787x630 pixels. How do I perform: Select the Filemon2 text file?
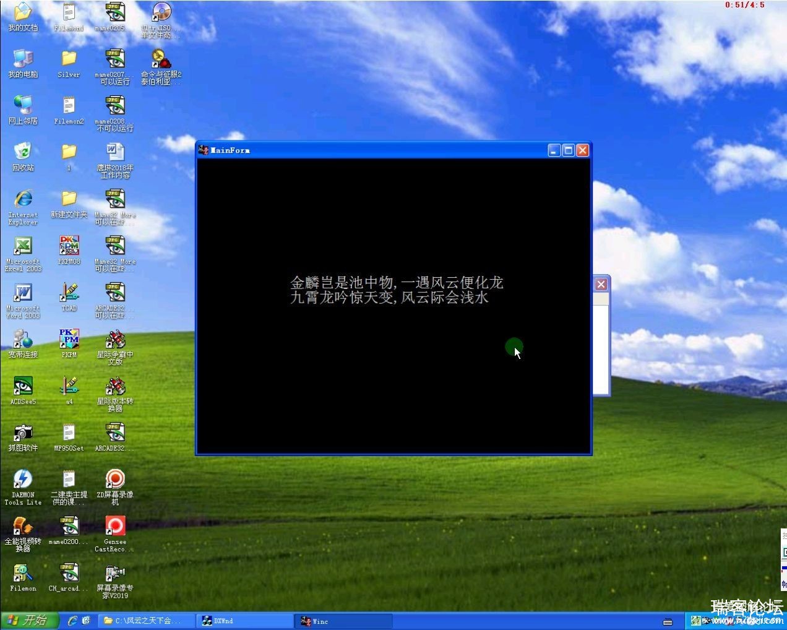pyautogui.click(x=69, y=110)
